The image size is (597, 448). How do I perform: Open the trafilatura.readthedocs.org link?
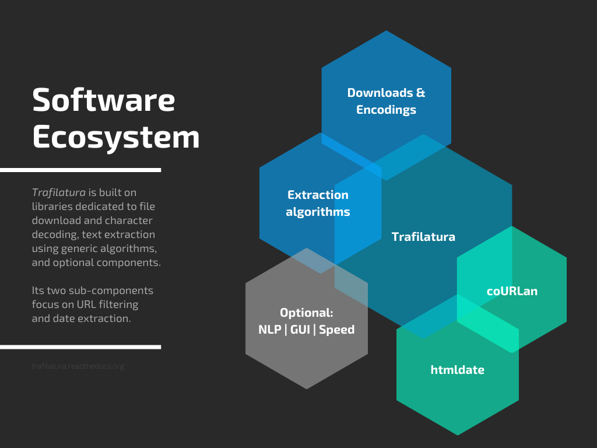pyautogui.click(x=78, y=366)
